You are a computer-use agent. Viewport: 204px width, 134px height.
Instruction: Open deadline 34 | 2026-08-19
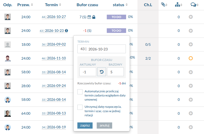coord(54,127)
